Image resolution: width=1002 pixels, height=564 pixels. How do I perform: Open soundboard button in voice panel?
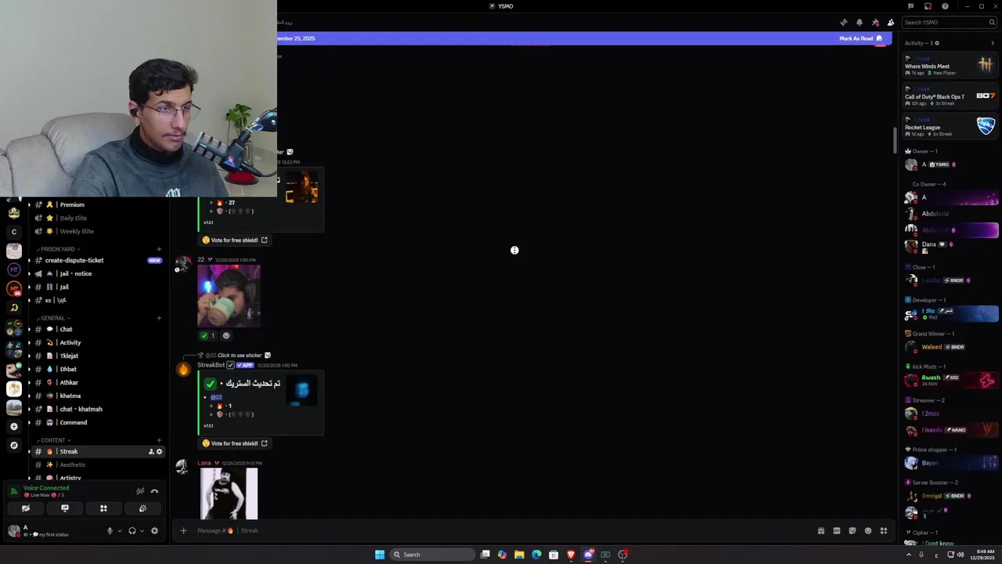point(142,508)
